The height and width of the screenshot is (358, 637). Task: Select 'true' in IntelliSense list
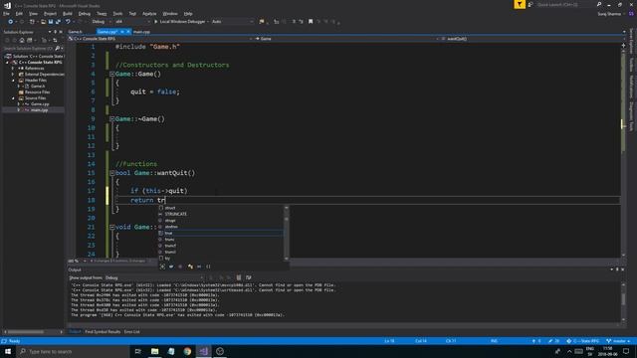click(220, 233)
